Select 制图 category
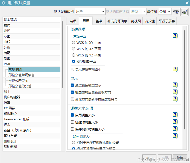190x163 pixels. [32, 58]
